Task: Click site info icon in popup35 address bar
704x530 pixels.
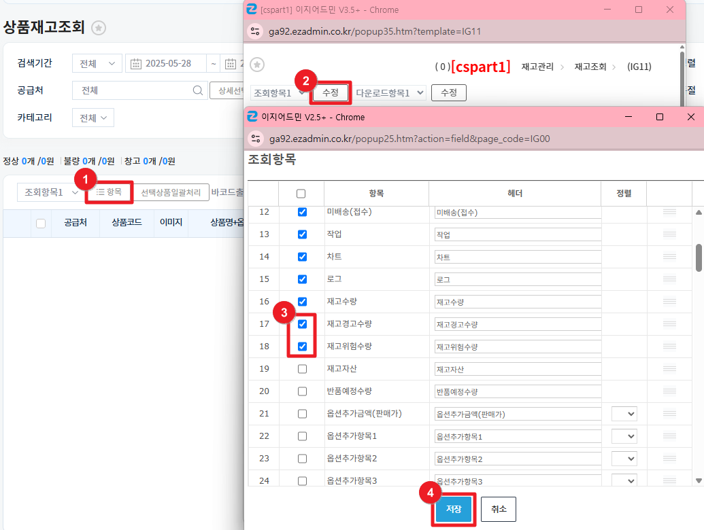Action: coord(255,31)
